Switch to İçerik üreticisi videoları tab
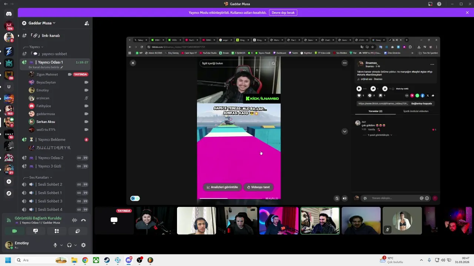This screenshot has width=474, height=266. coord(416,111)
